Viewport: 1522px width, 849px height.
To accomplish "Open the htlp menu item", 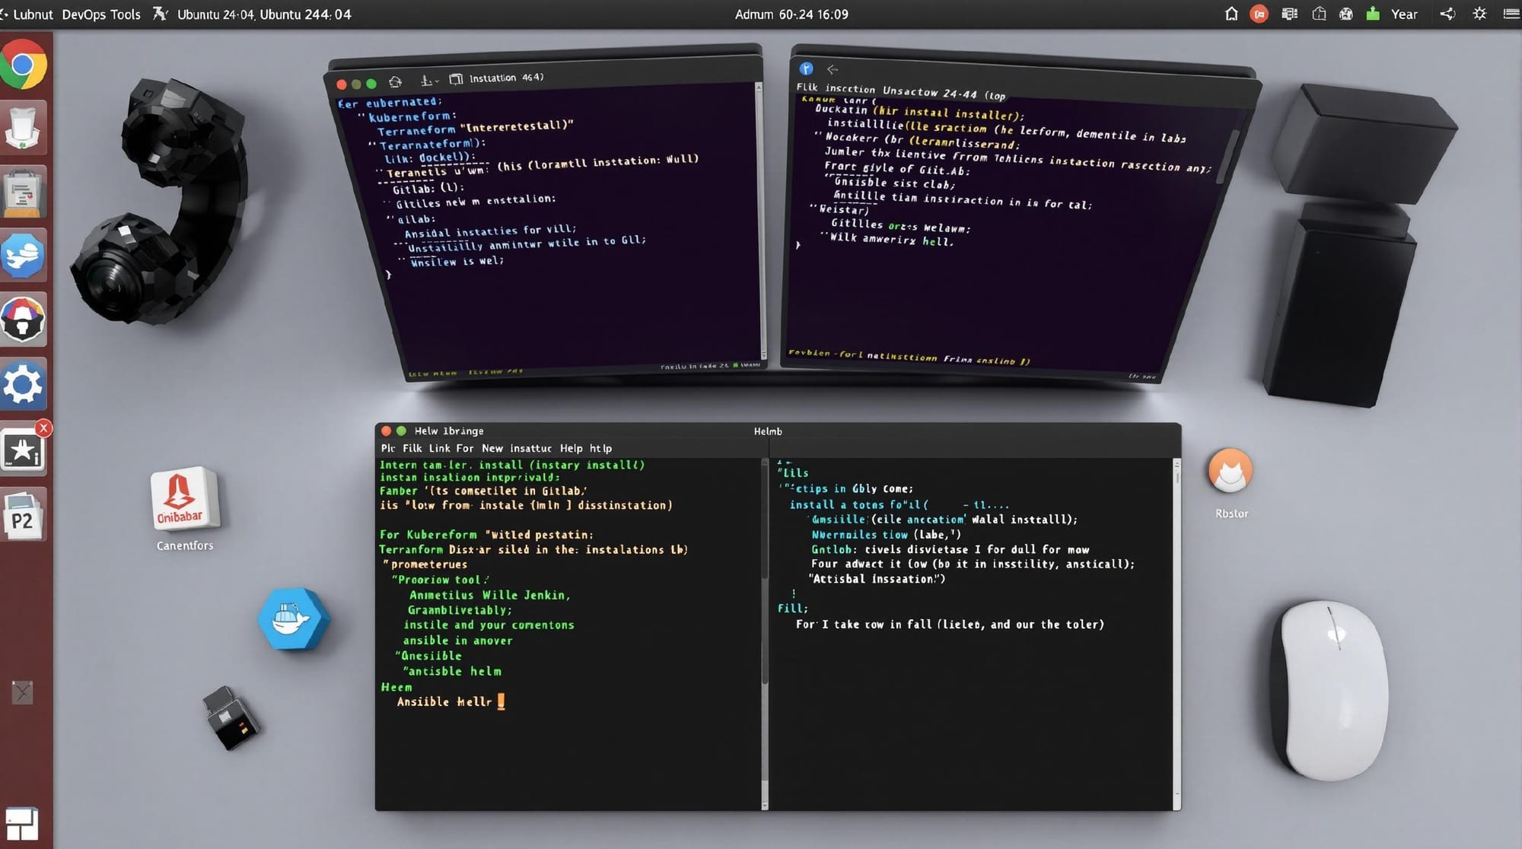I will coord(600,448).
